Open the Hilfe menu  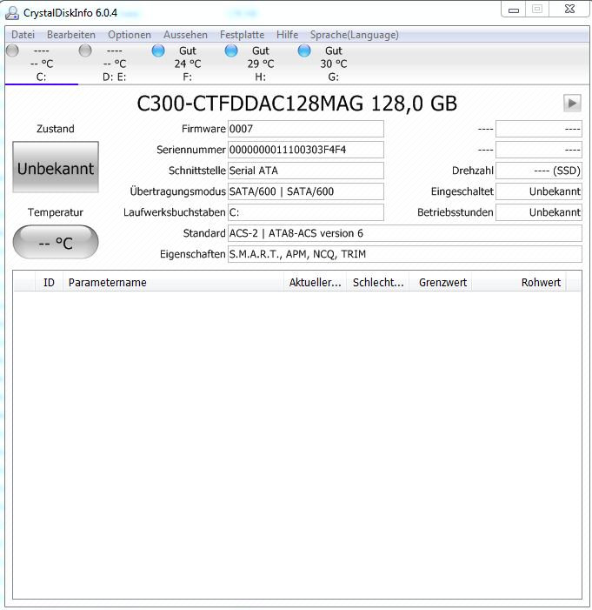[x=287, y=35]
